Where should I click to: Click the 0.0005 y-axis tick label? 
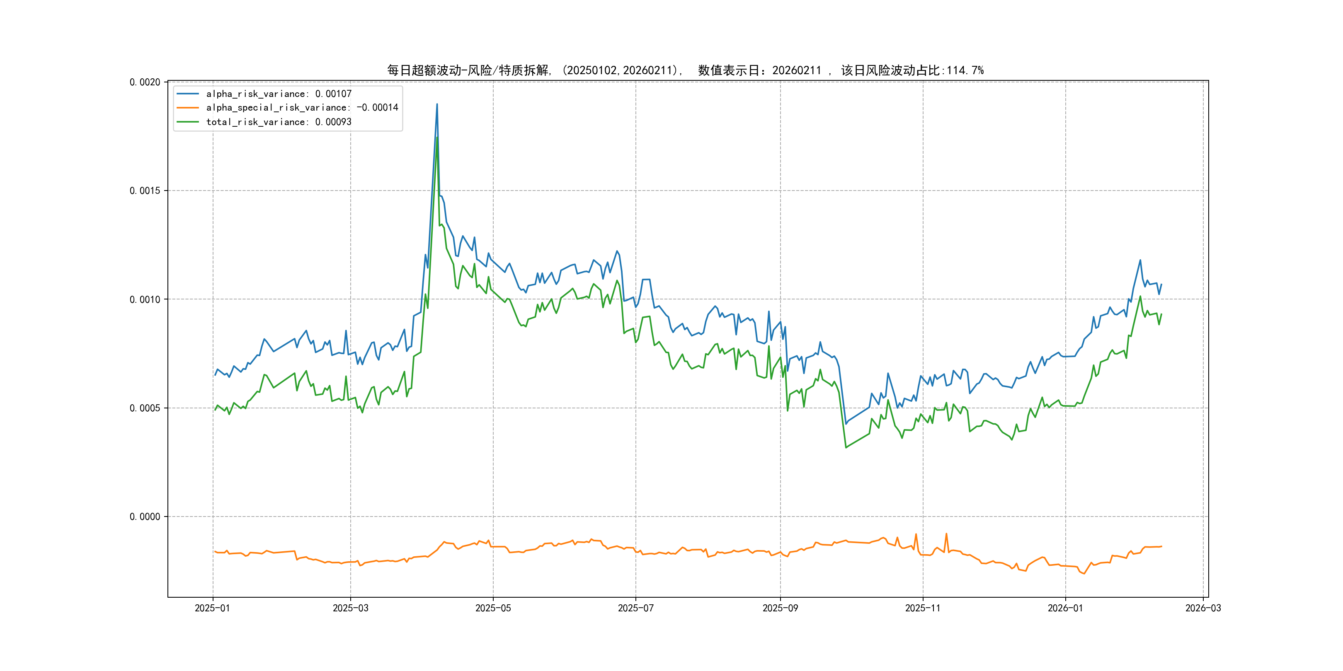(x=145, y=408)
